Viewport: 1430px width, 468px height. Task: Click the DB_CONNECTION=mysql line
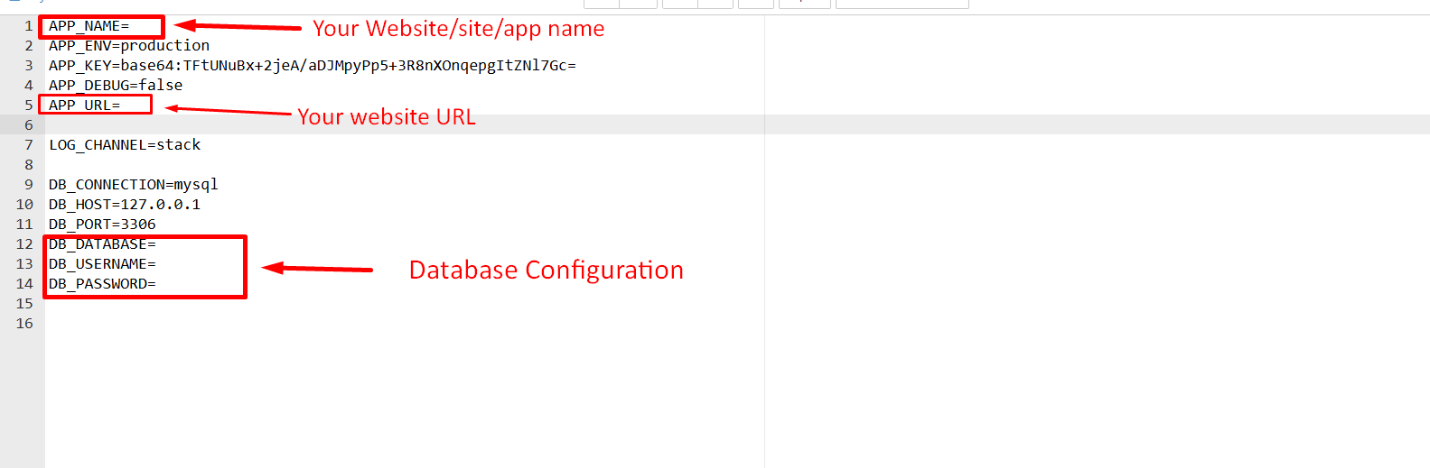134,185
